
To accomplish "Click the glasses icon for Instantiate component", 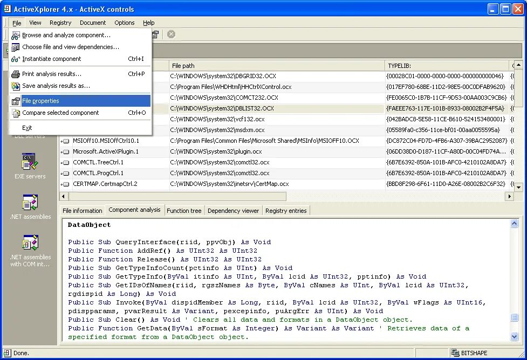I will [16, 59].
